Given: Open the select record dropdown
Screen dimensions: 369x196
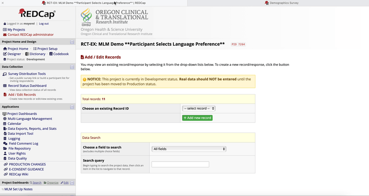Looking at the screenshot, I should coord(199,109).
